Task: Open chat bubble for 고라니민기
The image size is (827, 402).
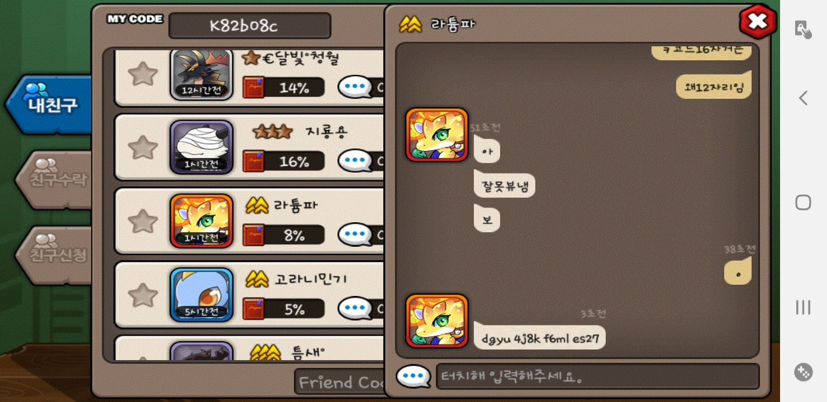Action: coord(355,308)
